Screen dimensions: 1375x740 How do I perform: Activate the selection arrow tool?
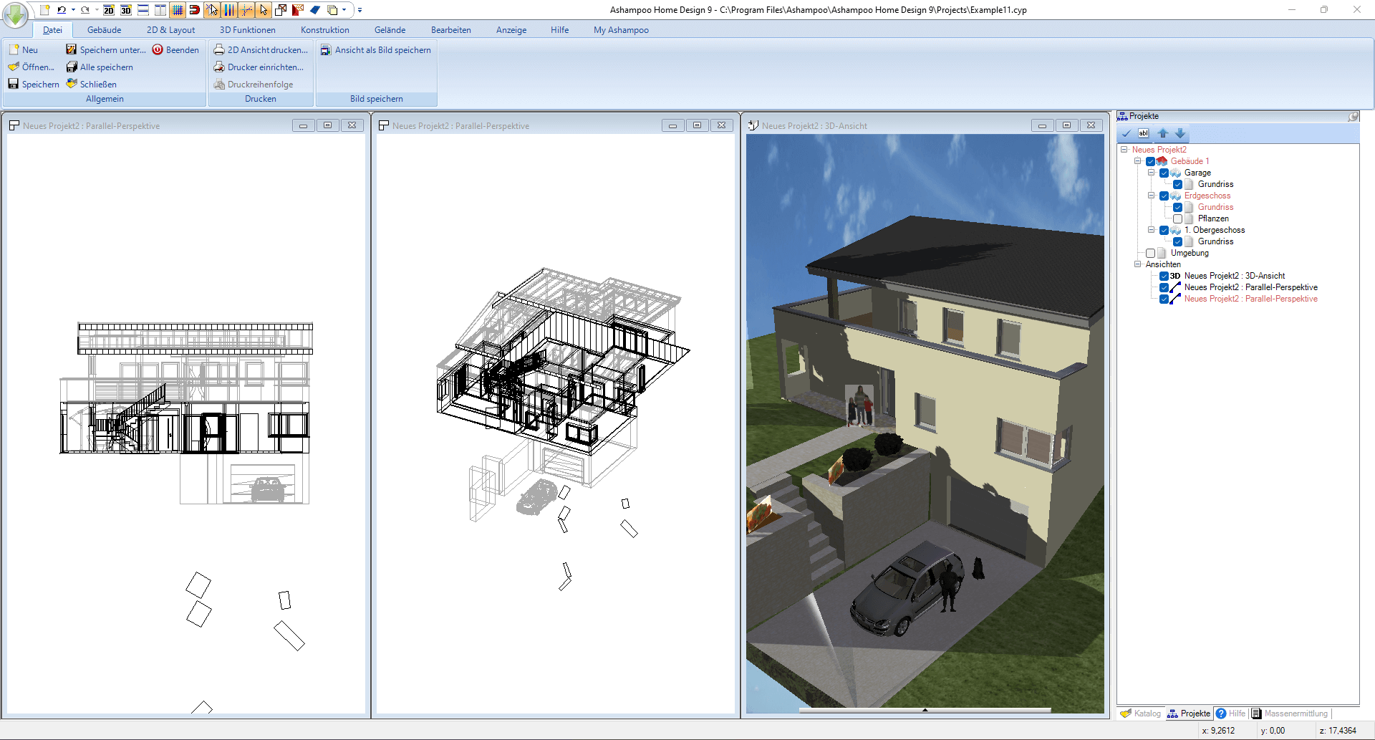click(264, 11)
